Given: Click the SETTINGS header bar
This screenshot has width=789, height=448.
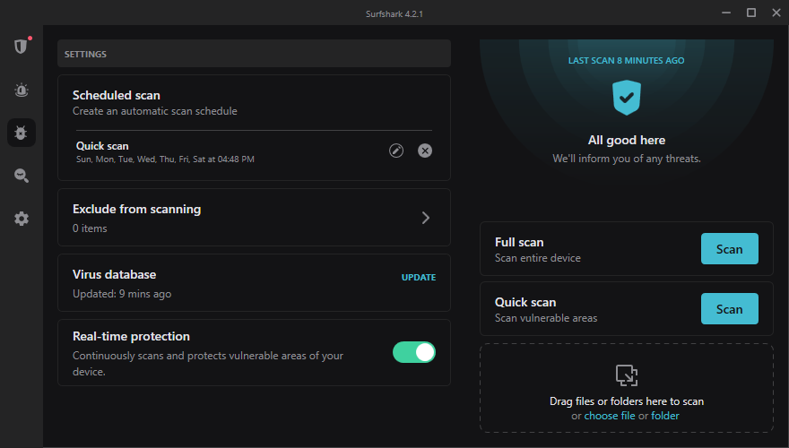Looking at the screenshot, I should 254,54.
